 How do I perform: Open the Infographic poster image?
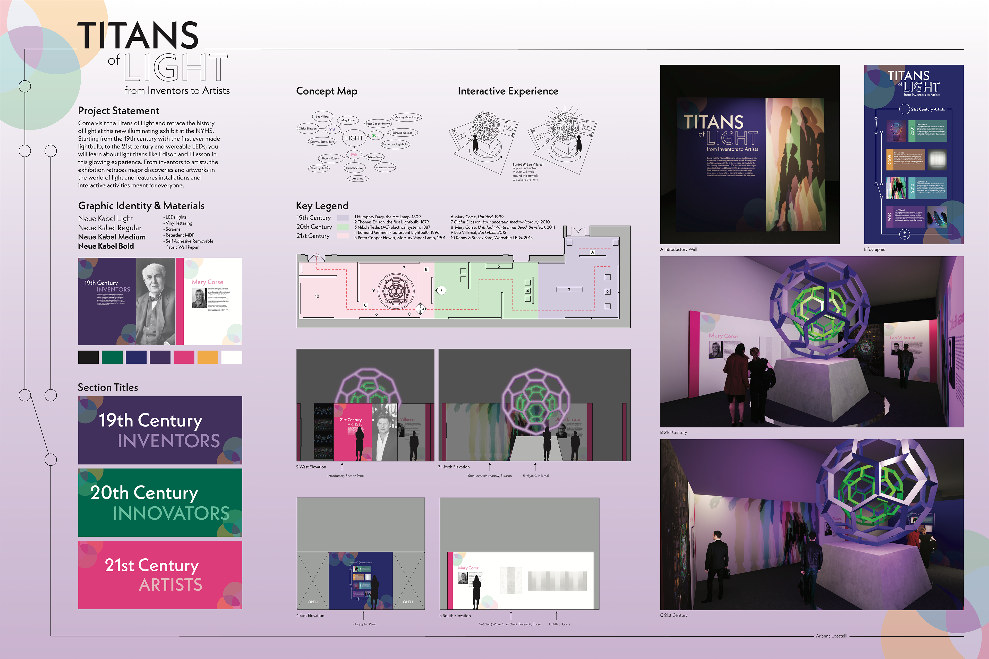pos(914,154)
